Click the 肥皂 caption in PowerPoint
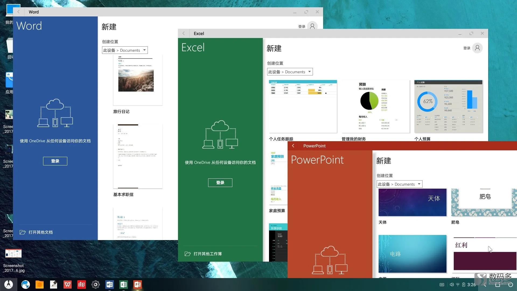517x291 pixels. tap(455, 222)
